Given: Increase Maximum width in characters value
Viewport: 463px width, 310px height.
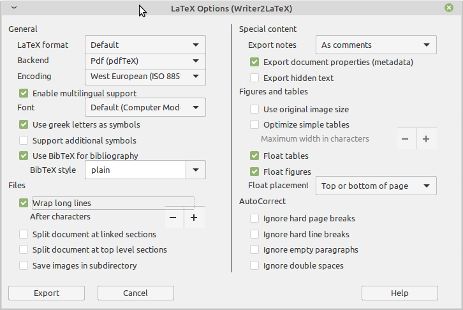Looking at the screenshot, I should click(x=426, y=139).
